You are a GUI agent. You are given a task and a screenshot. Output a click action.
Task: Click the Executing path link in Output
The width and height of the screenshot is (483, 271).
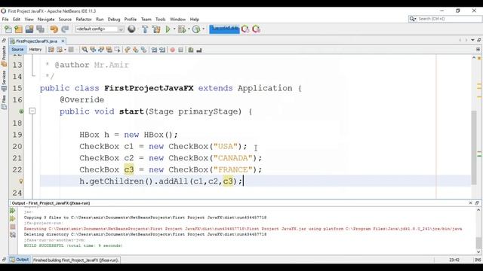(243, 229)
